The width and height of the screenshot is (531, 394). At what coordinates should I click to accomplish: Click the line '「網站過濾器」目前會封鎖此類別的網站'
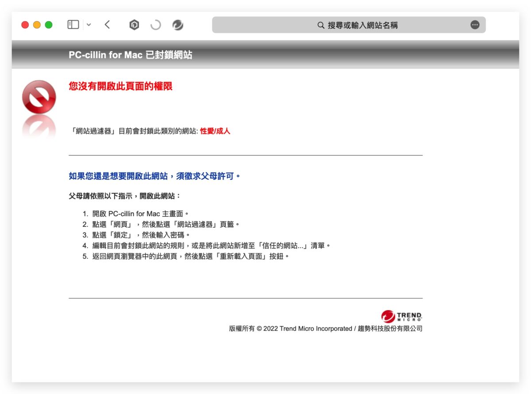click(133, 131)
